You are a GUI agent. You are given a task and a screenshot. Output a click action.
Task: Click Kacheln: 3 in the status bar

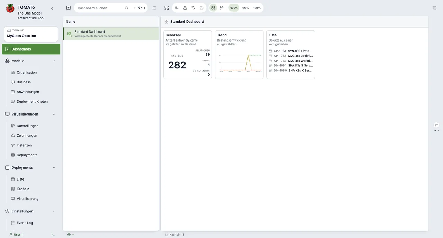click(175, 234)
